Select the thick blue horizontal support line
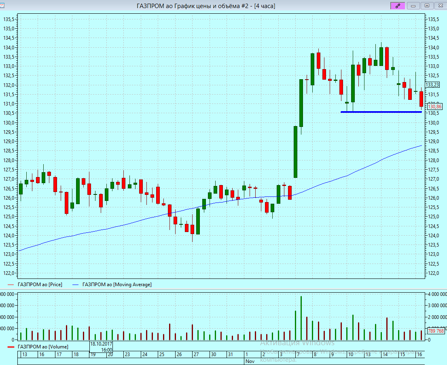 [381, 112]
